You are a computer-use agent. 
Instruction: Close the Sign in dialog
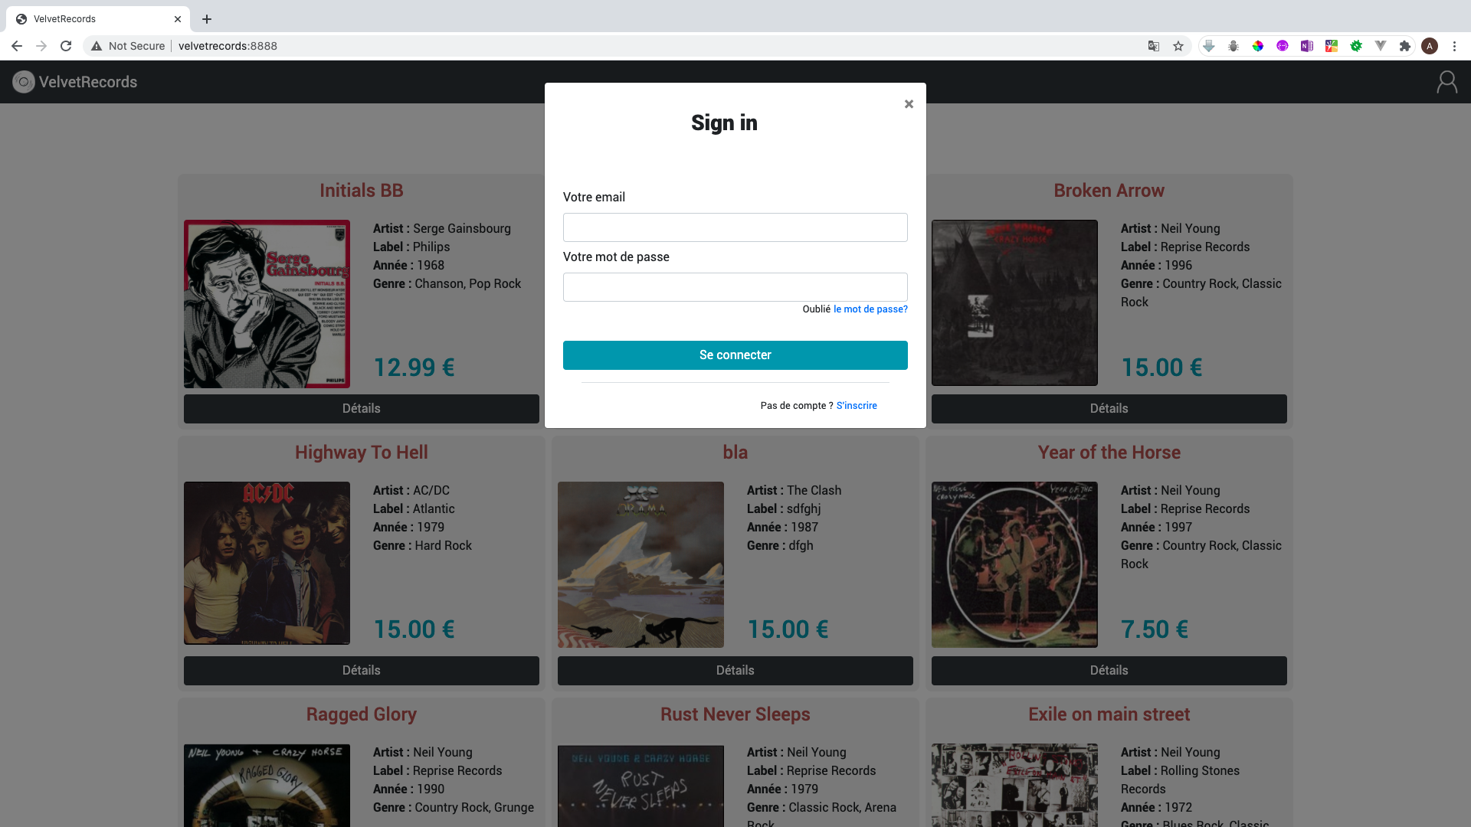tap(909, 103)
